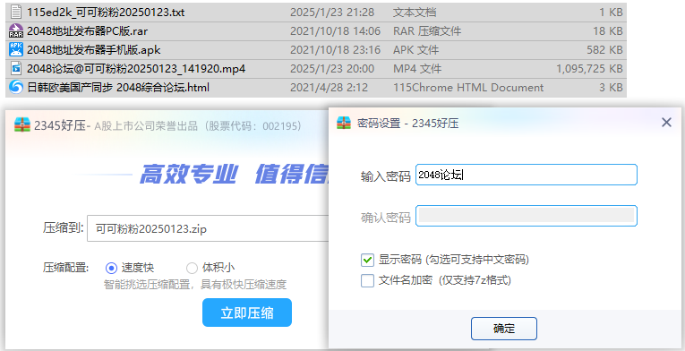This screenshot has width=685, height=351.
Task: Close the 密码设置 password dialog
Action: [x=666, y=123]
